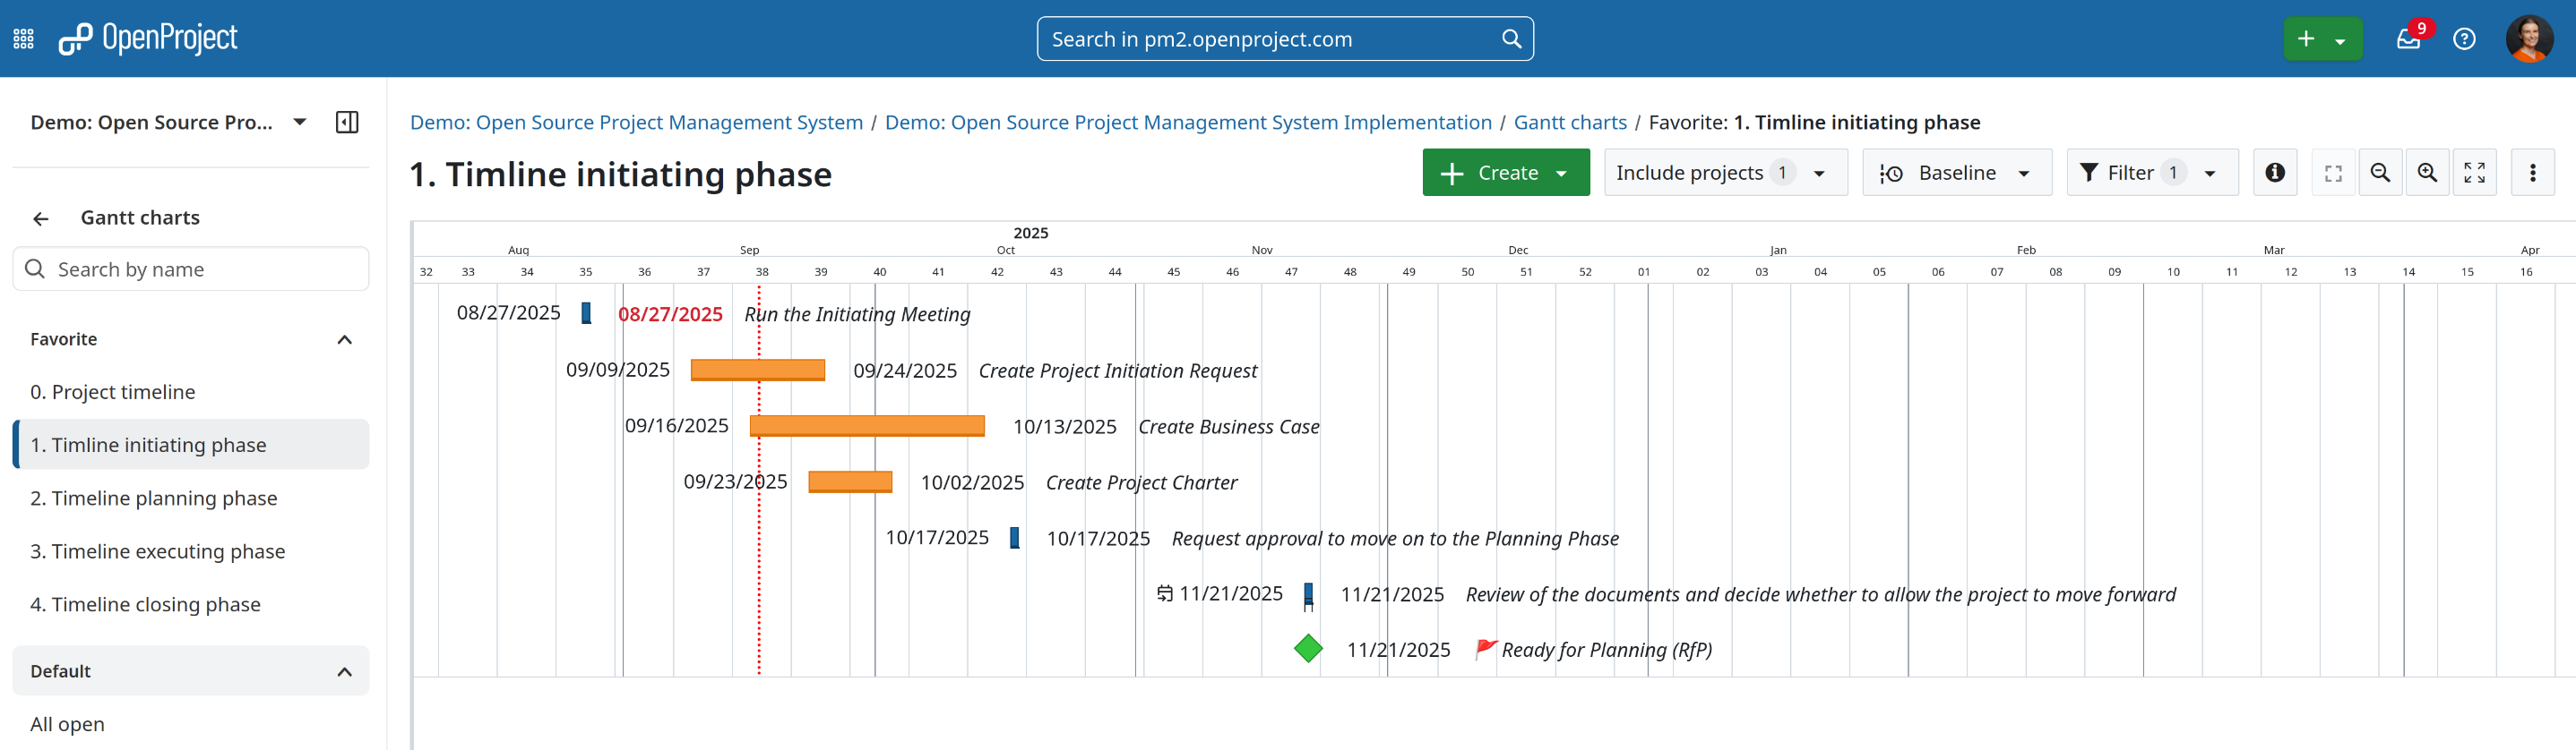The width and height of the screenshot is (2576, 750).
Task: Open the Baseline dropdown
Action: (x=1956, y=173)
